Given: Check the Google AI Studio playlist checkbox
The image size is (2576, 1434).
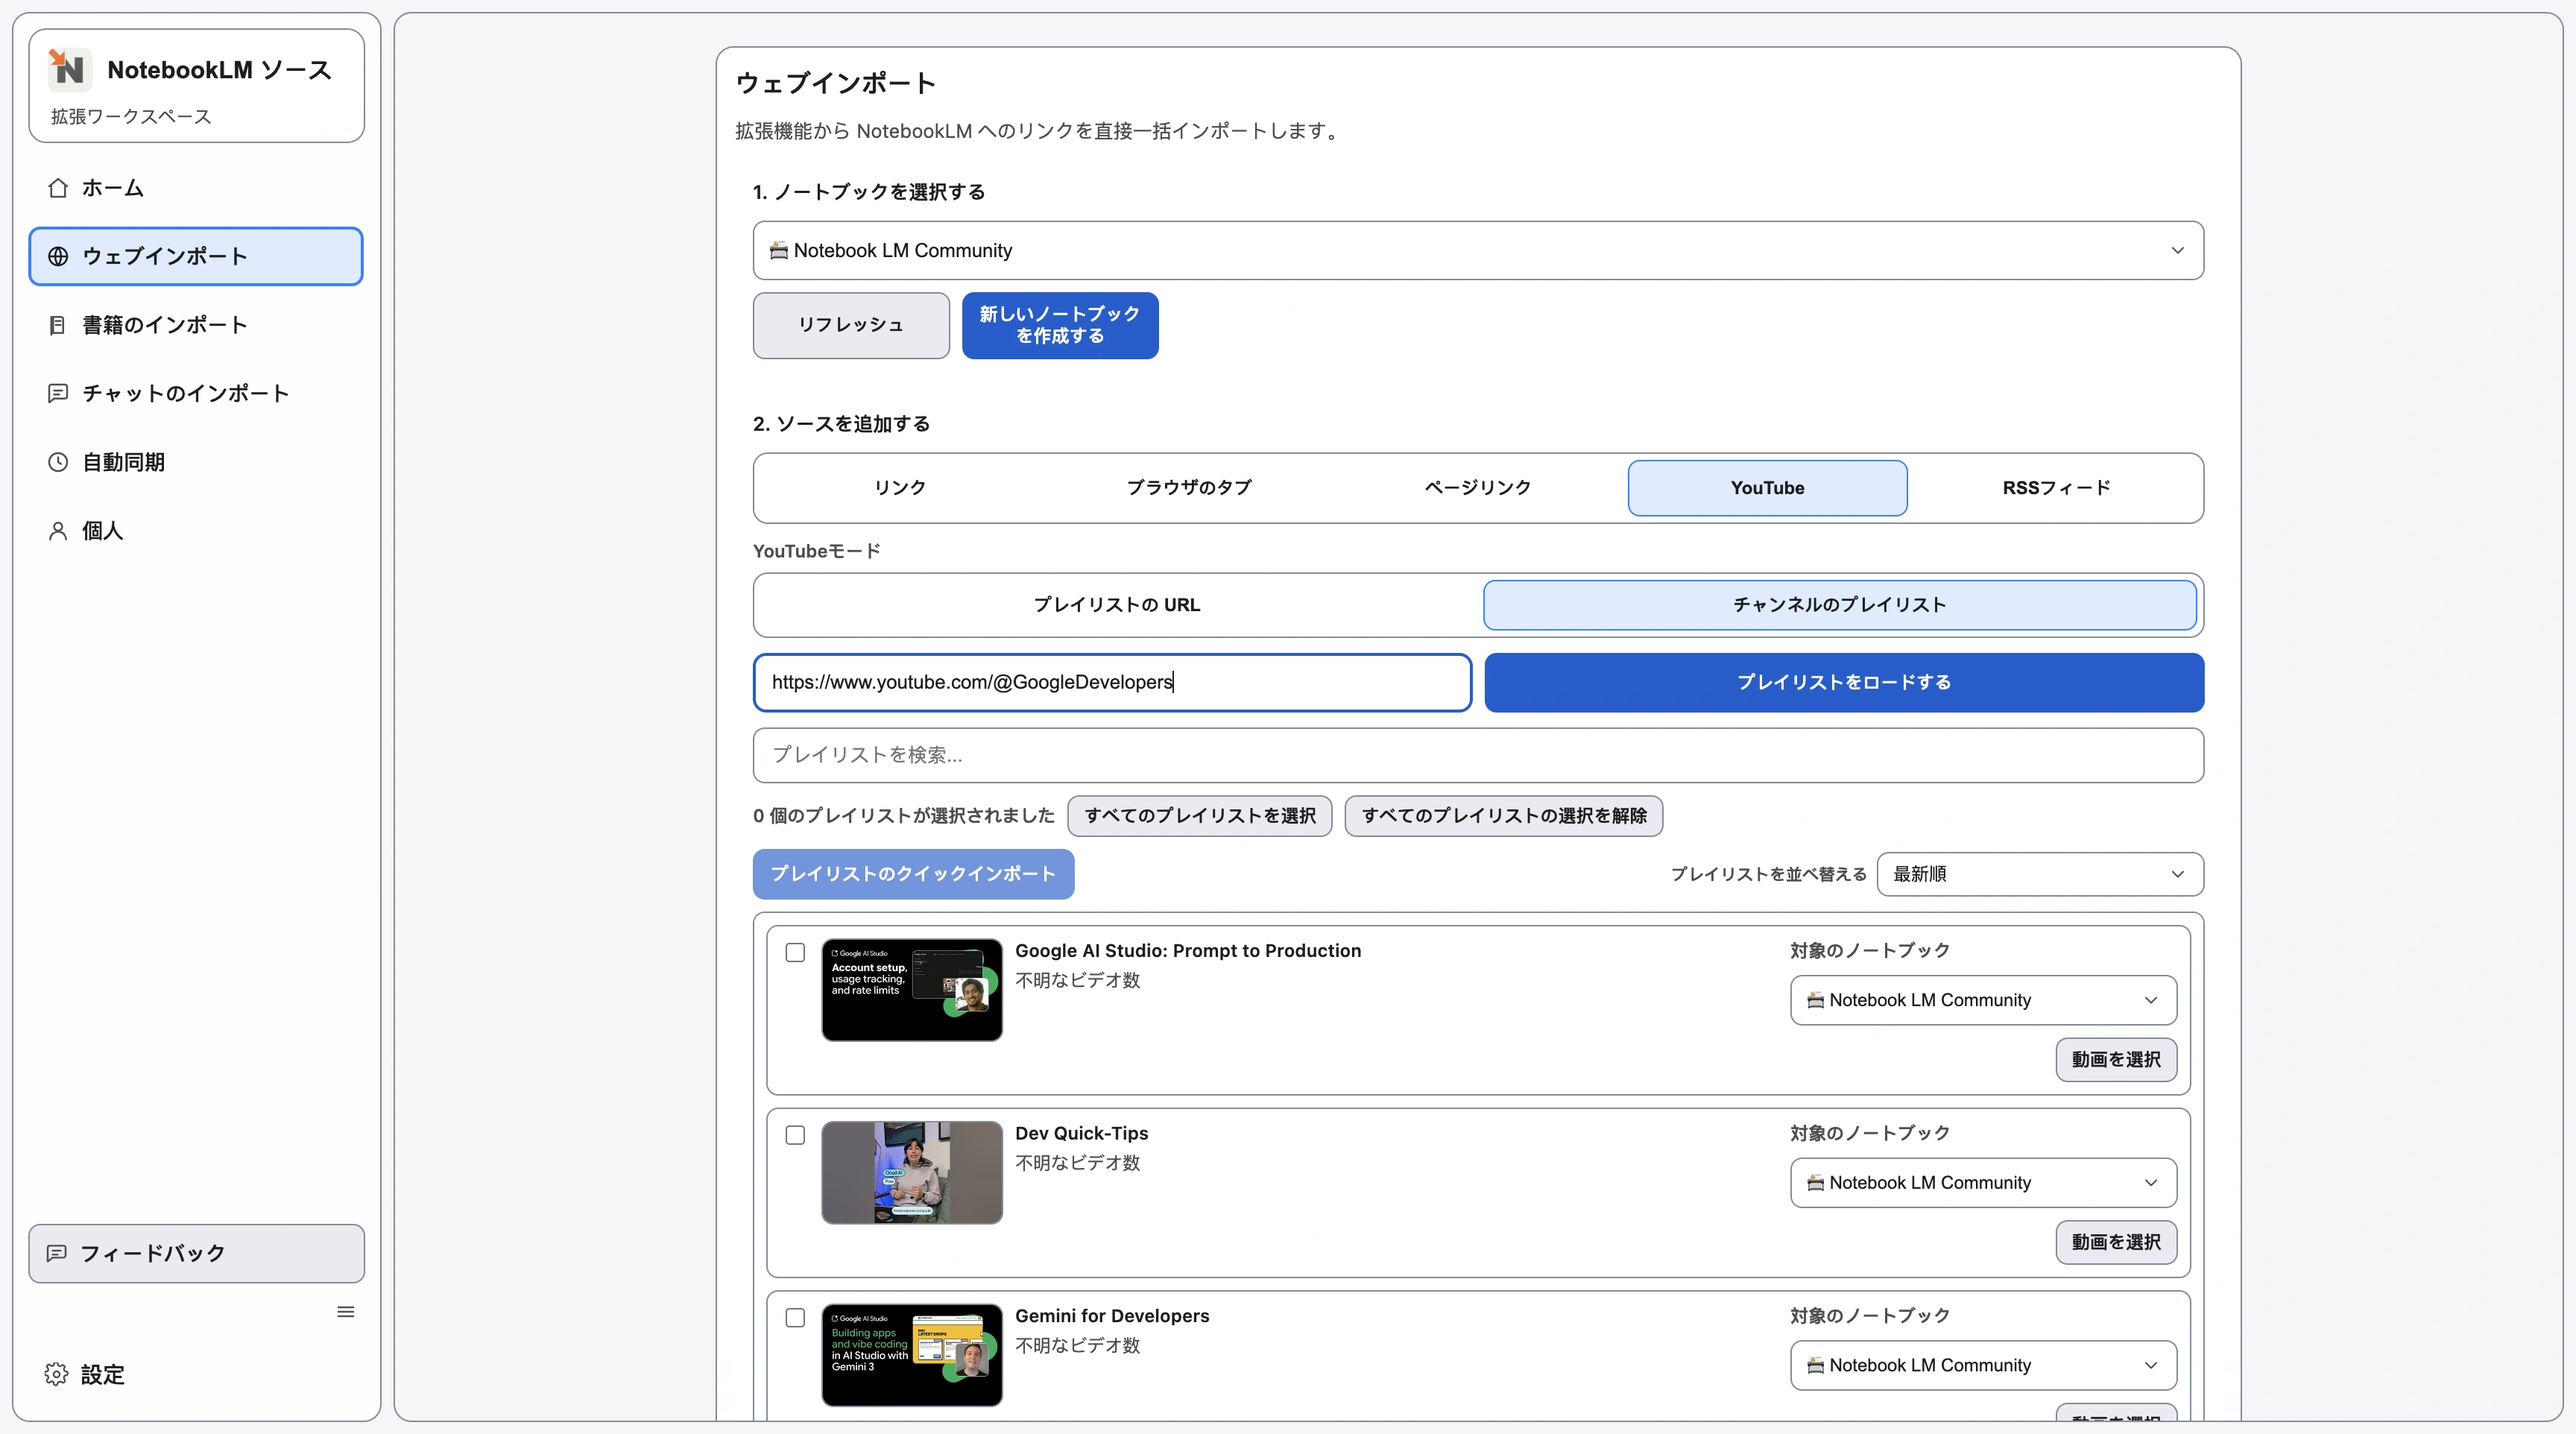Looking at the screenshot, I should point(795,953).
